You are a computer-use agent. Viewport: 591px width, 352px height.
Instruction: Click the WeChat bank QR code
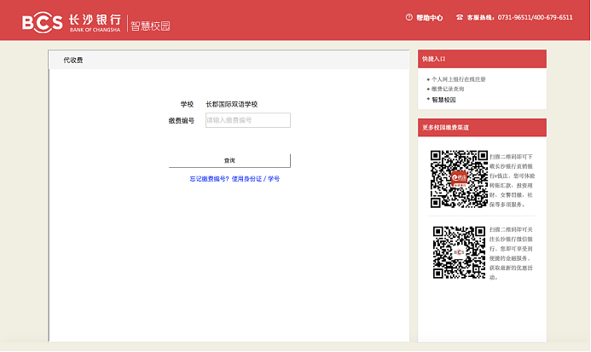(459, 252)
